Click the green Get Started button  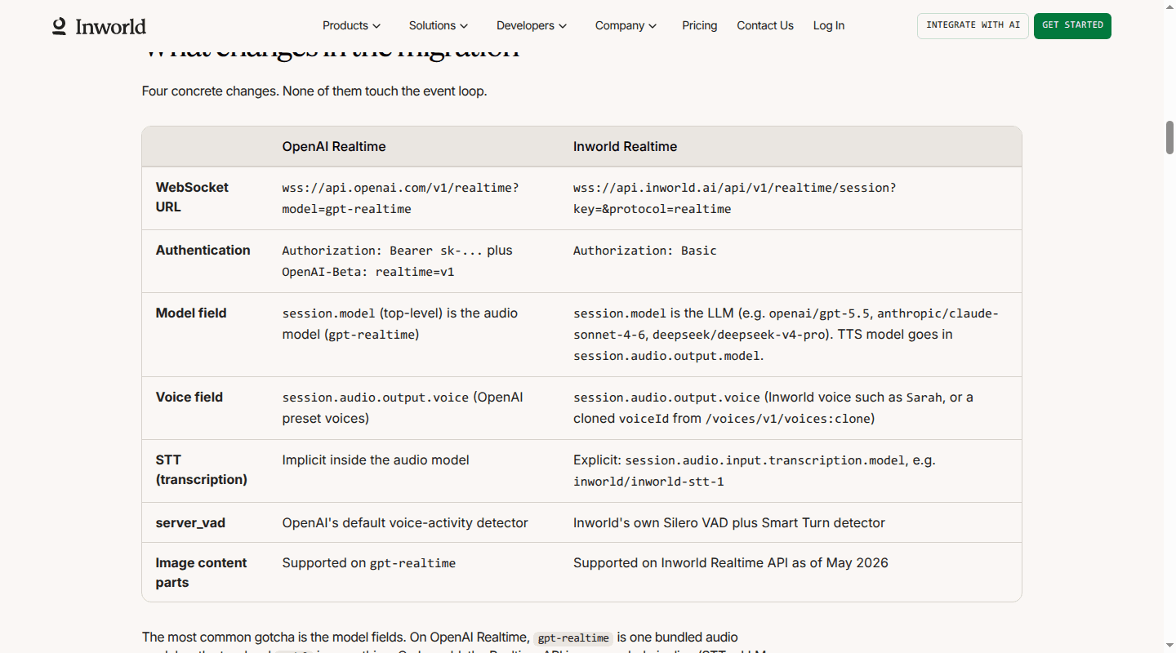pyautogui.click(x=1072, y=25)
